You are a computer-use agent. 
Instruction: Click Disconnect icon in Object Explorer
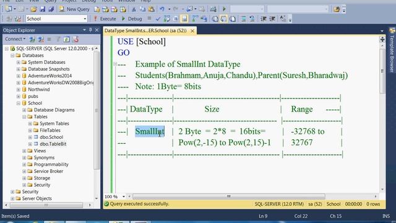pyautogui.click(x=41, y=40)
